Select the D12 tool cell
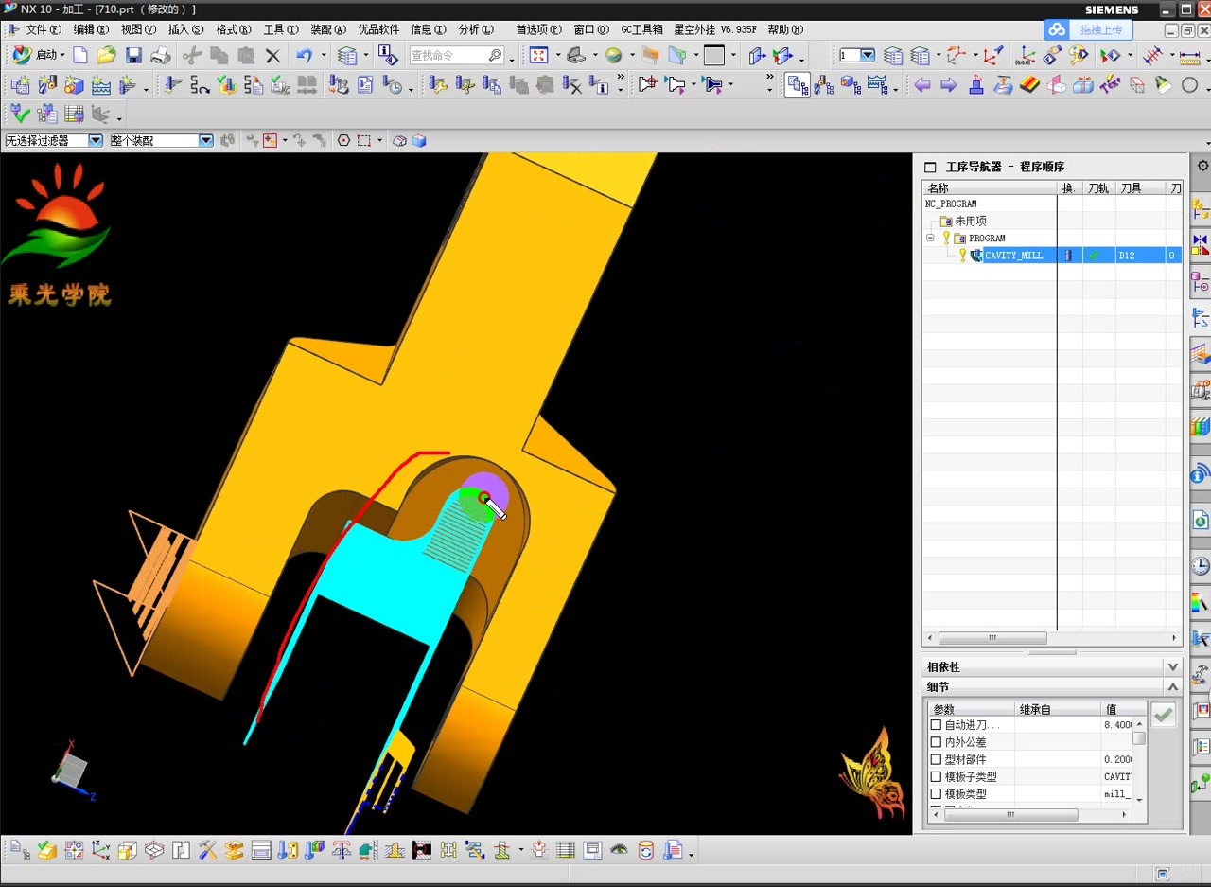Viewport: 1211px width, 887px height. click(x=1140, y=255)
